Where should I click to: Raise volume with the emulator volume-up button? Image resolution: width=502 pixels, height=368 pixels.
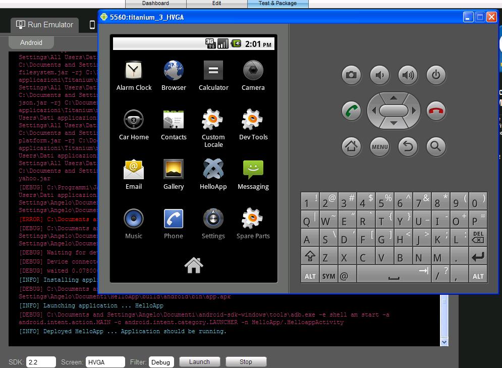tap(408, 75)
